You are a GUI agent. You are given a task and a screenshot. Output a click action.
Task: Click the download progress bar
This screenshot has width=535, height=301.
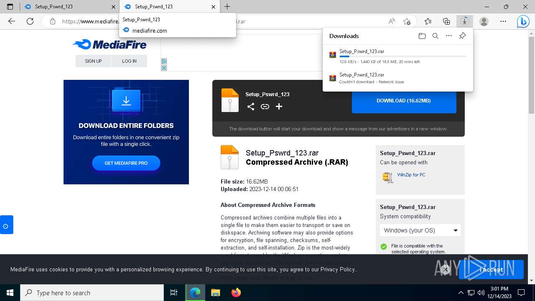click(403, 56)
